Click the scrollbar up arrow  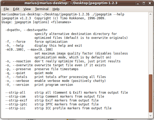[150, 14]
